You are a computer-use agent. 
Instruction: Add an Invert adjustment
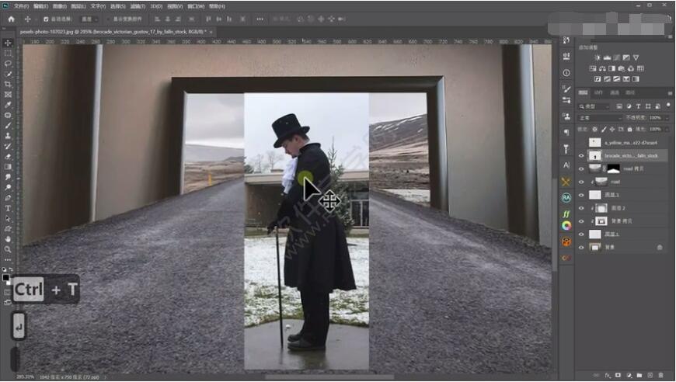point(598,79)
